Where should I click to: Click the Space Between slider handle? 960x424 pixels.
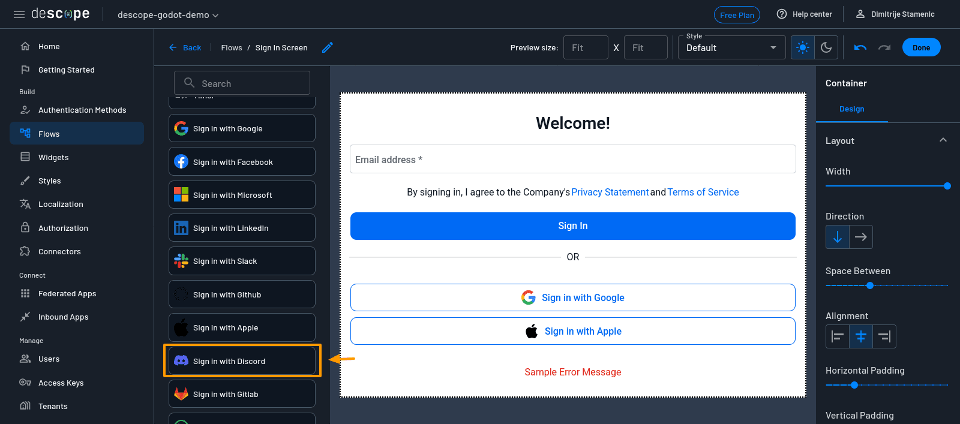tap(870, 285)
